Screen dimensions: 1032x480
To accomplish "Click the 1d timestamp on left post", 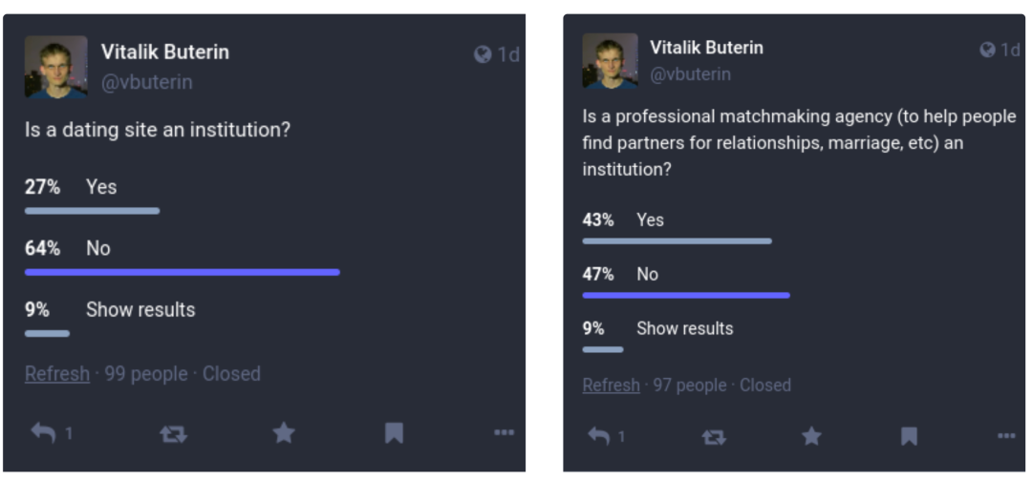I will pos(507,54).
